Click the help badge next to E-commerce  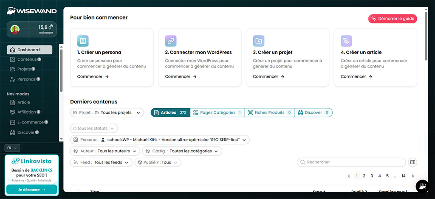coord(46,122)
